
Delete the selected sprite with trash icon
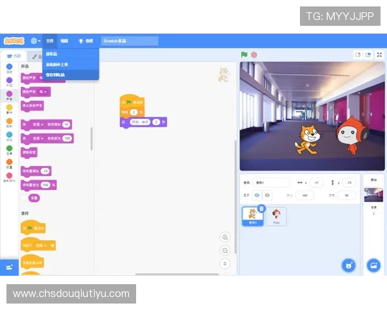click(261, 209)
